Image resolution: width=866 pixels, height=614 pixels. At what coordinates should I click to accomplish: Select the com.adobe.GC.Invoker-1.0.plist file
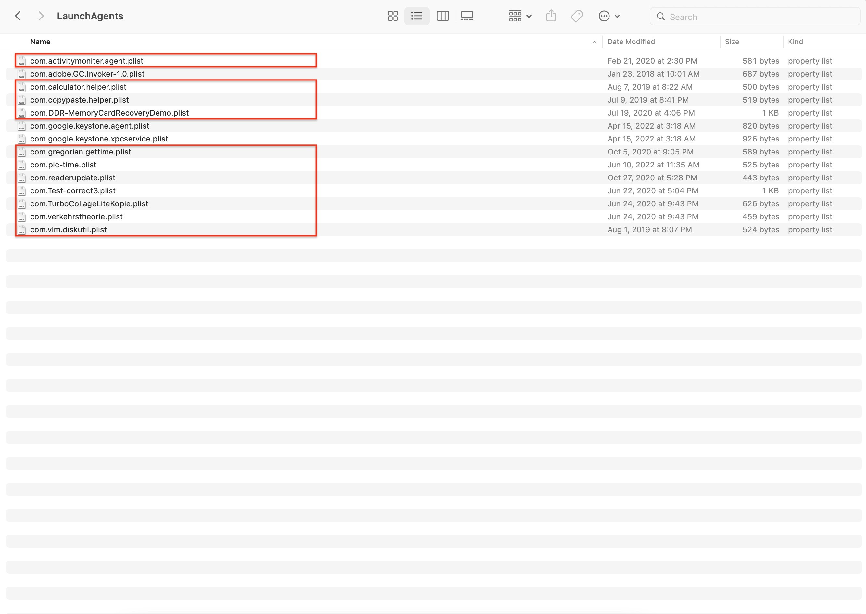coord(87,74)
